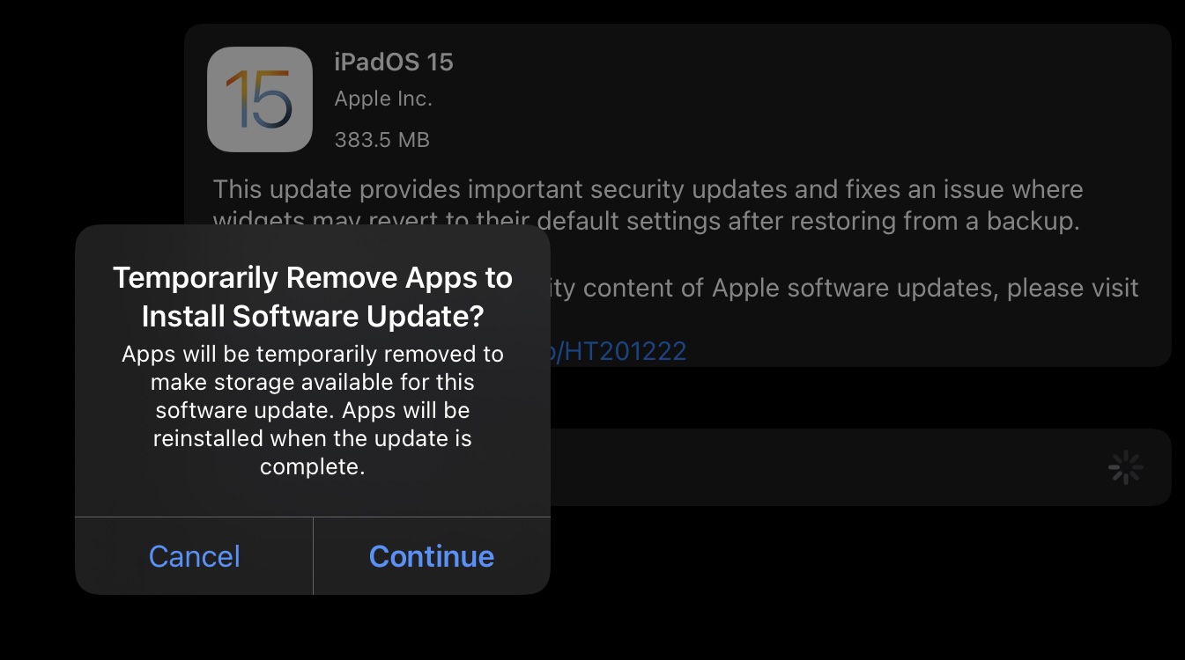Viewport: 1185px width, 660px height.
Task: Tap the Cancel button in the dialog
Action: click(194, 556)
